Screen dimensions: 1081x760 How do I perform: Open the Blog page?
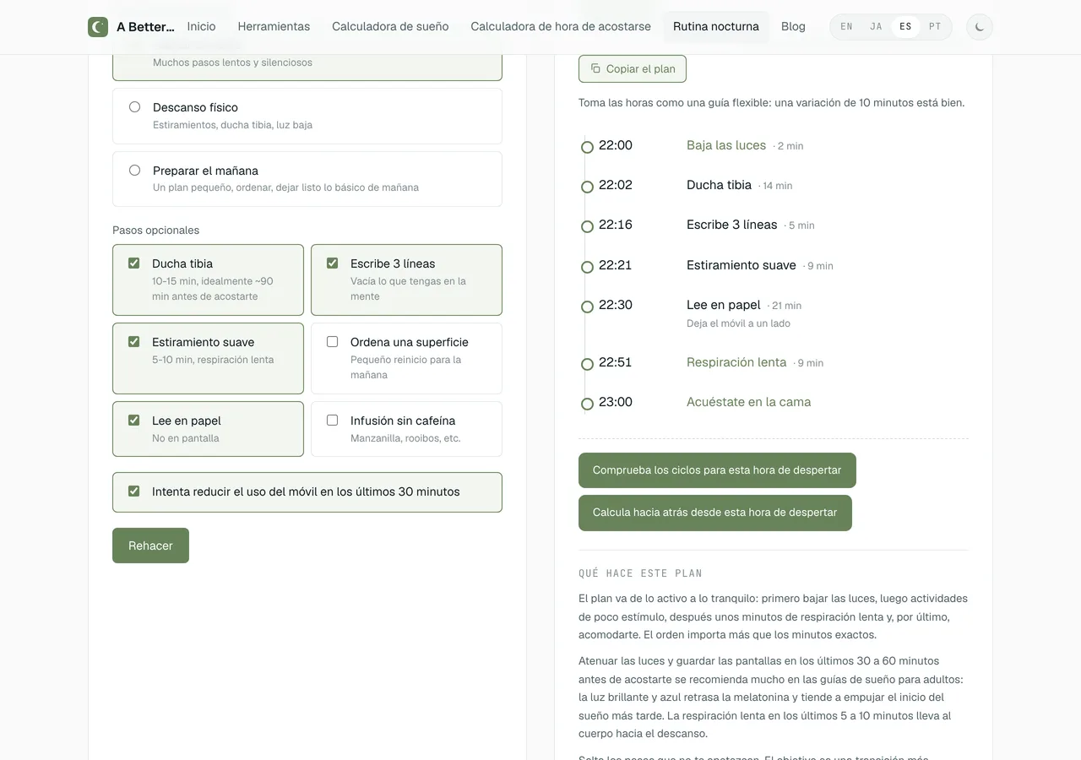(793, 26)
